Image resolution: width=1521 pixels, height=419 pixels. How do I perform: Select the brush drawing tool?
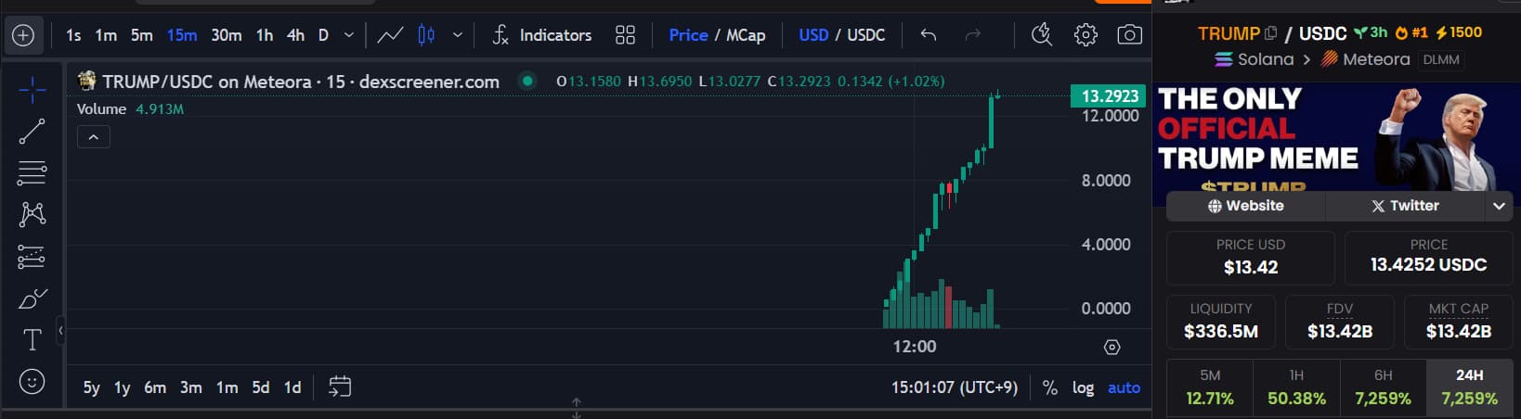(x=32, y=298)
